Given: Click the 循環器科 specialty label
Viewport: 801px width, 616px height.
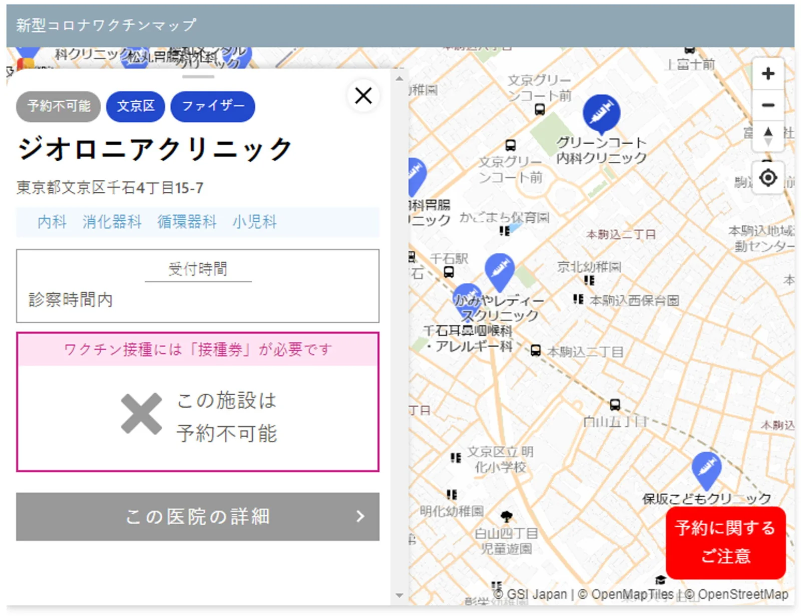Looking at the screenshot, I should [187, 222].
